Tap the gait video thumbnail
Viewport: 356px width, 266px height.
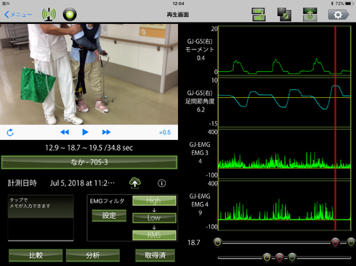[x=89, y=74]
